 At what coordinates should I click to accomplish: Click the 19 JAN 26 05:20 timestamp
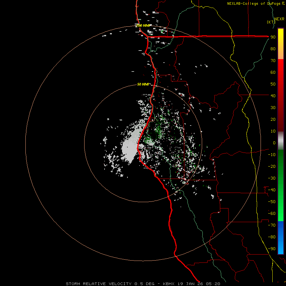pyautogui.click(x=198, y=284)
